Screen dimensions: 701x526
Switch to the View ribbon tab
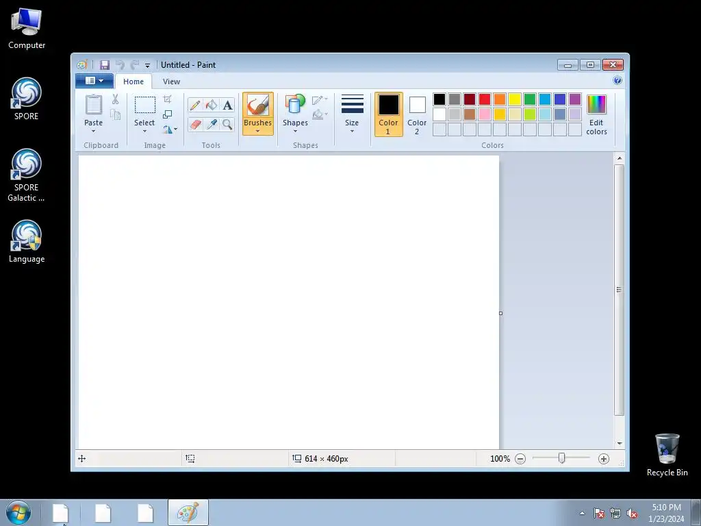(171, 82)
